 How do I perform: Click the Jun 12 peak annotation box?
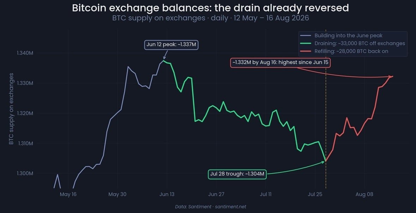(171, 45)
